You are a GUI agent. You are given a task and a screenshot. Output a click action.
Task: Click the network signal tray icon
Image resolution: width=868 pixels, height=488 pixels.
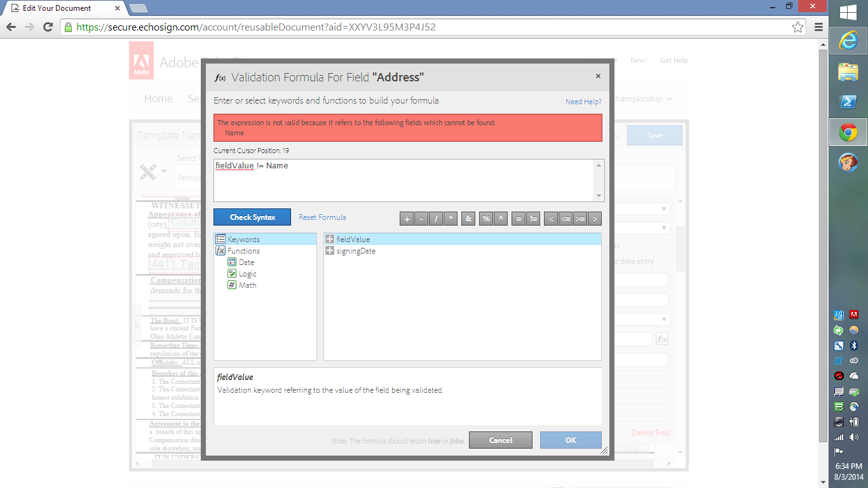coord(839,437)
